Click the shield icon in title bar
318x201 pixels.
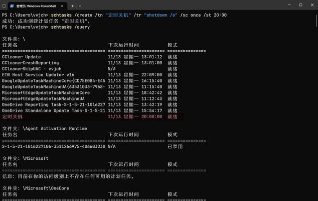click(x=4, y=6)
